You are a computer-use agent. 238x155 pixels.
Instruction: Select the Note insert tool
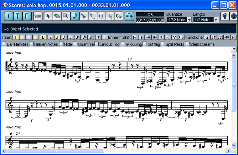(75, 16)
